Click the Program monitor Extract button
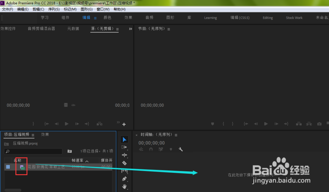This screenshot has height=192, width=329. [x=309, y=124]
